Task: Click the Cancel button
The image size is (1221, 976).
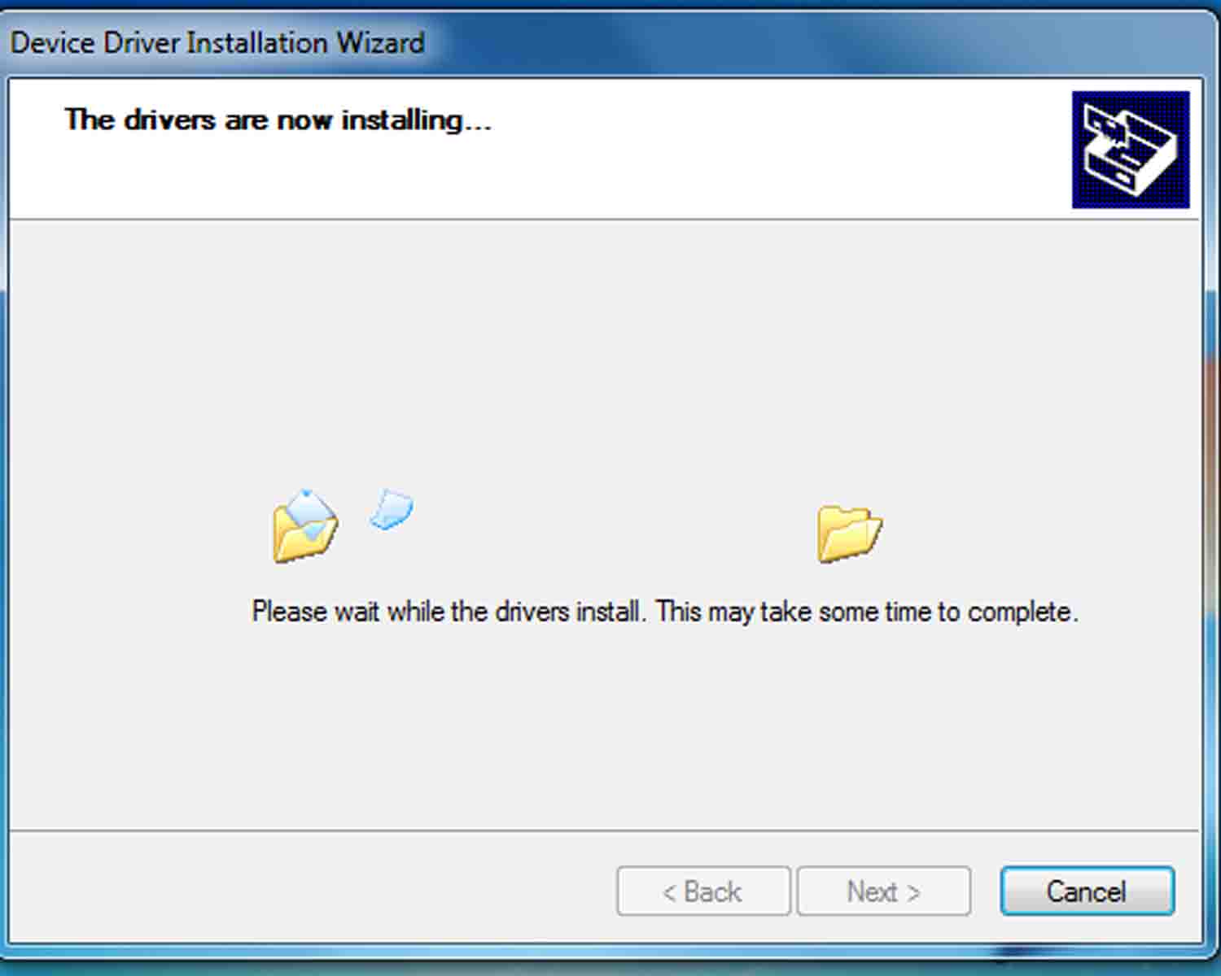Action: [1087, 891]
